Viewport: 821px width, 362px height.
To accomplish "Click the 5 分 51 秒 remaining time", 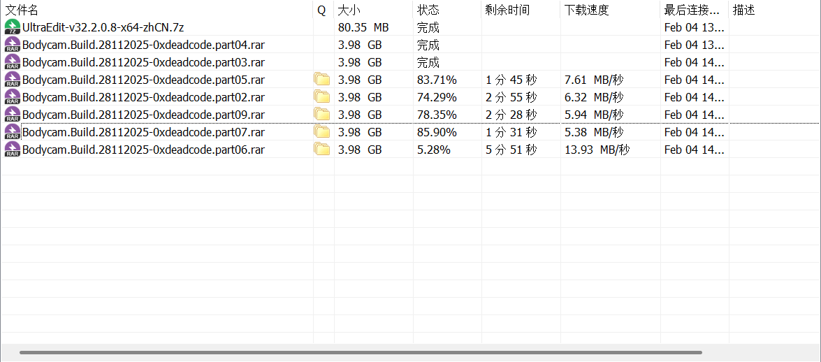I will [x=511, y=150].
